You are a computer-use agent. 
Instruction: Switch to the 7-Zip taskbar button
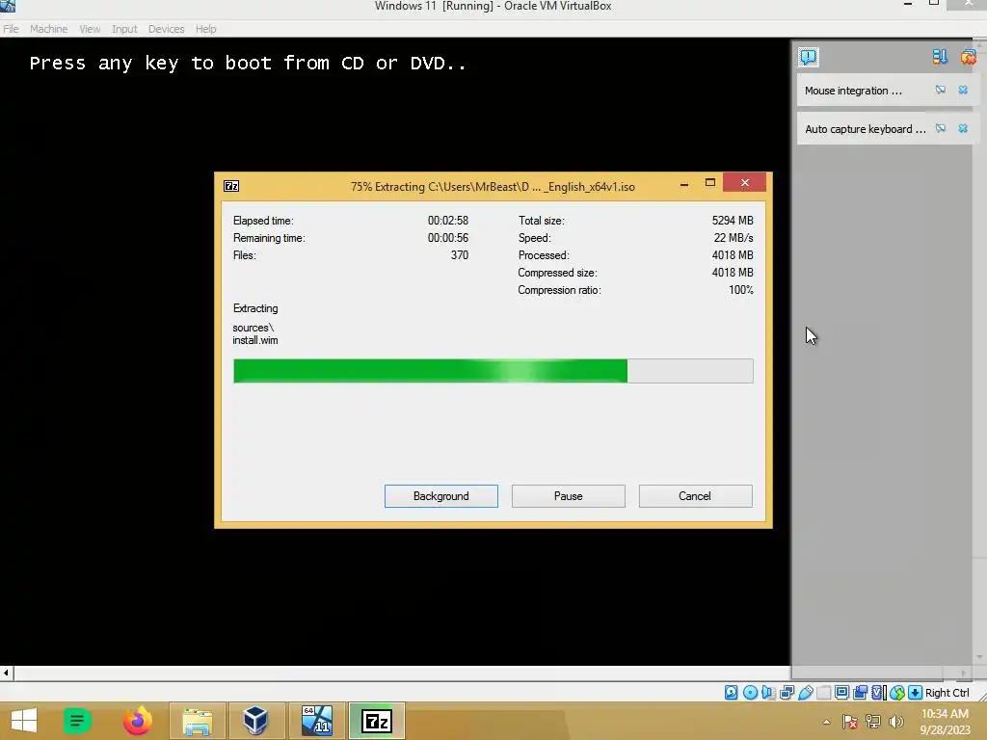(377, 721)
